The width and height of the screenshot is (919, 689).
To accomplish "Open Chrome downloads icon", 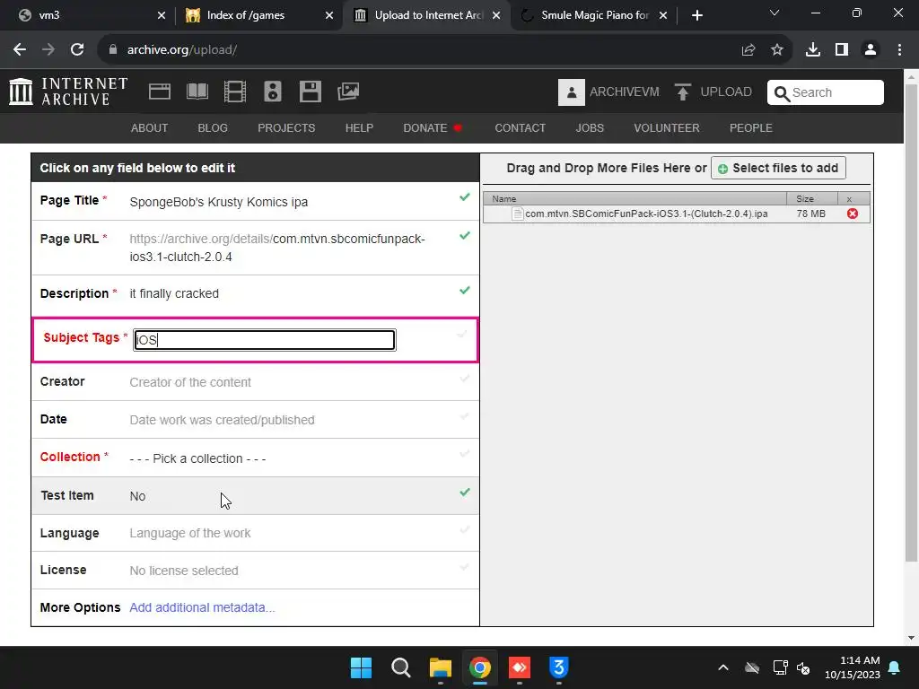I will click(813, 50).
